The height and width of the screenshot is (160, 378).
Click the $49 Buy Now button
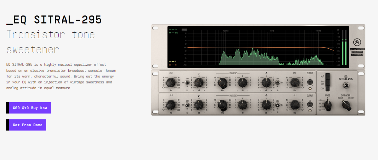click(x=28, y=108)
